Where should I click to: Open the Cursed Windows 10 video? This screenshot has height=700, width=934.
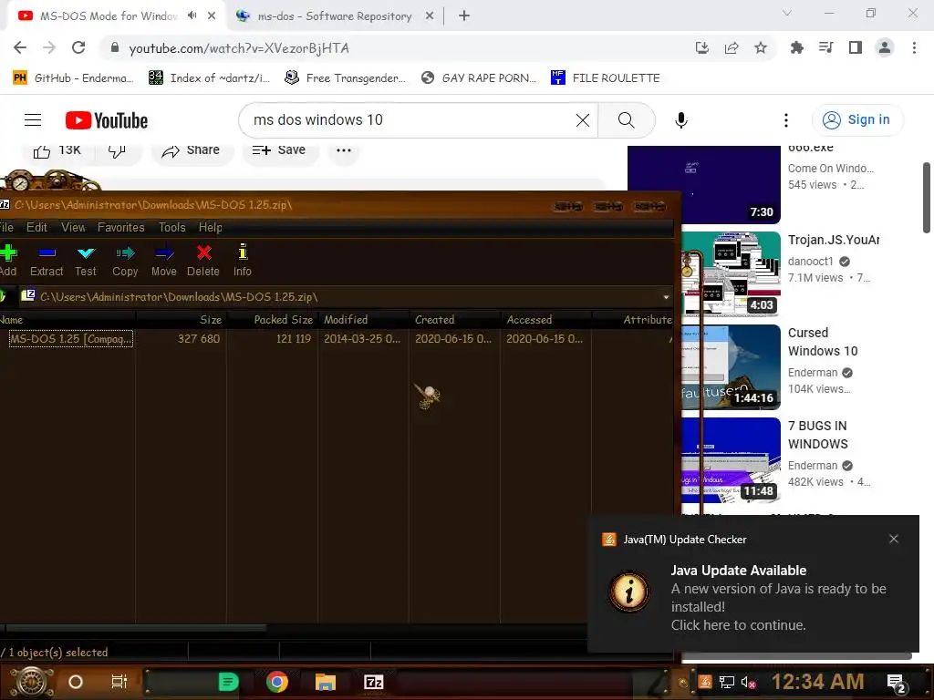click(731, 366)
